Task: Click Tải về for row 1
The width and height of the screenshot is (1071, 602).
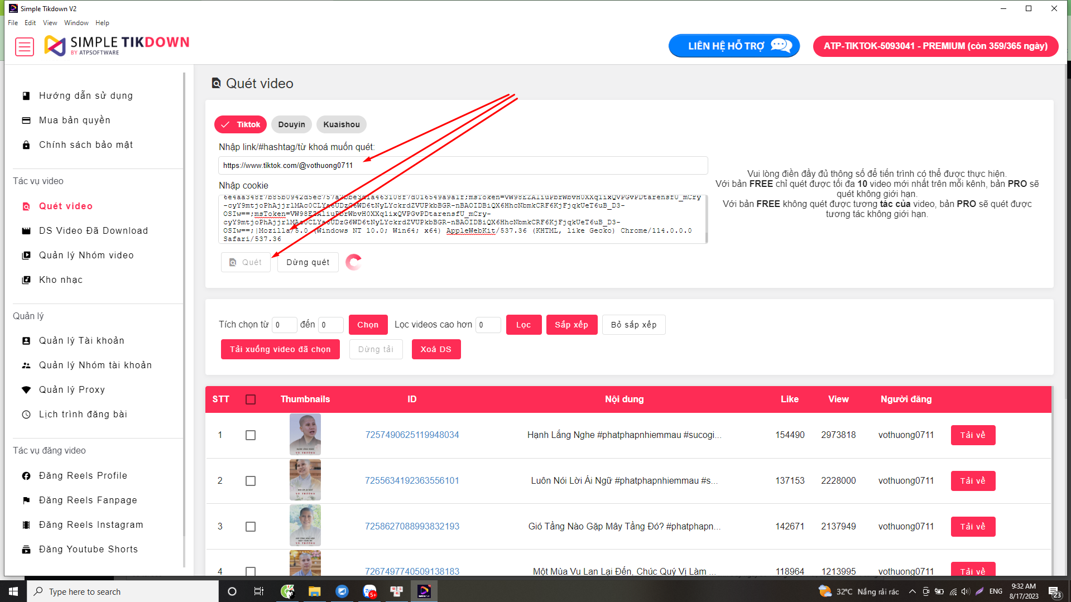Action: 973,435
